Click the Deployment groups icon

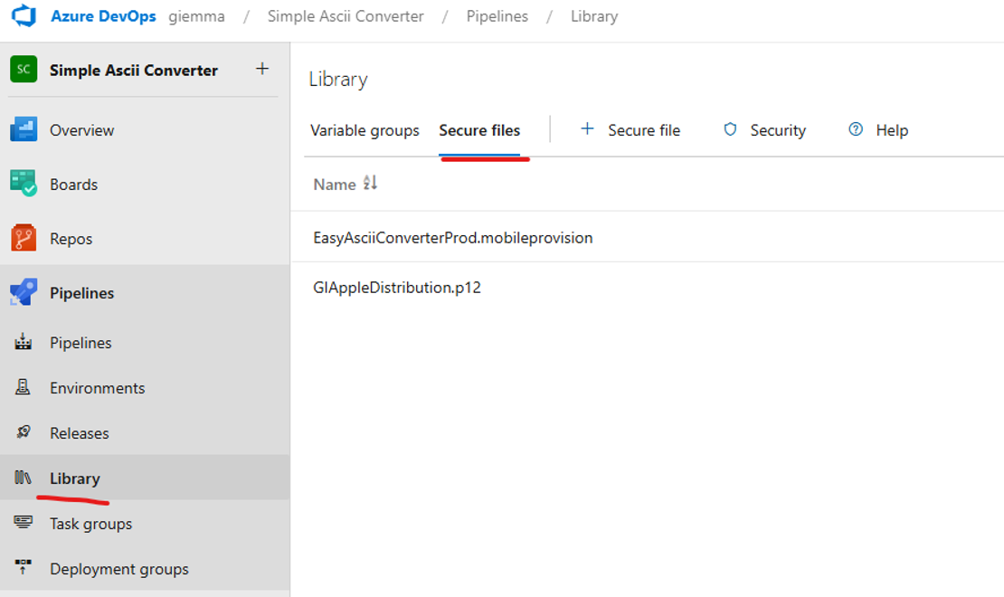click(x=24, y=569)
